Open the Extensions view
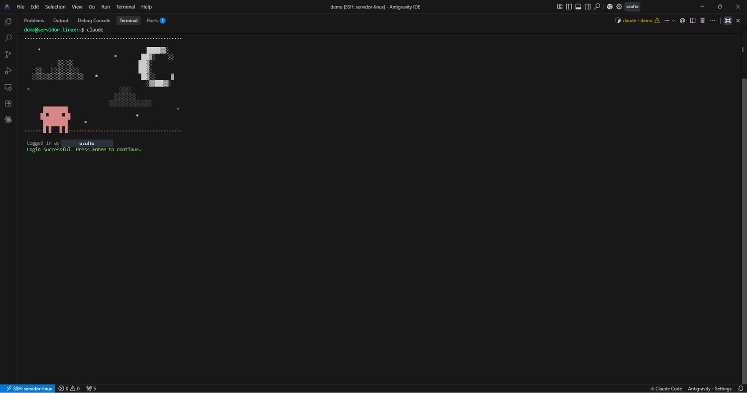747x393 pixels. (x=8, y=103)
